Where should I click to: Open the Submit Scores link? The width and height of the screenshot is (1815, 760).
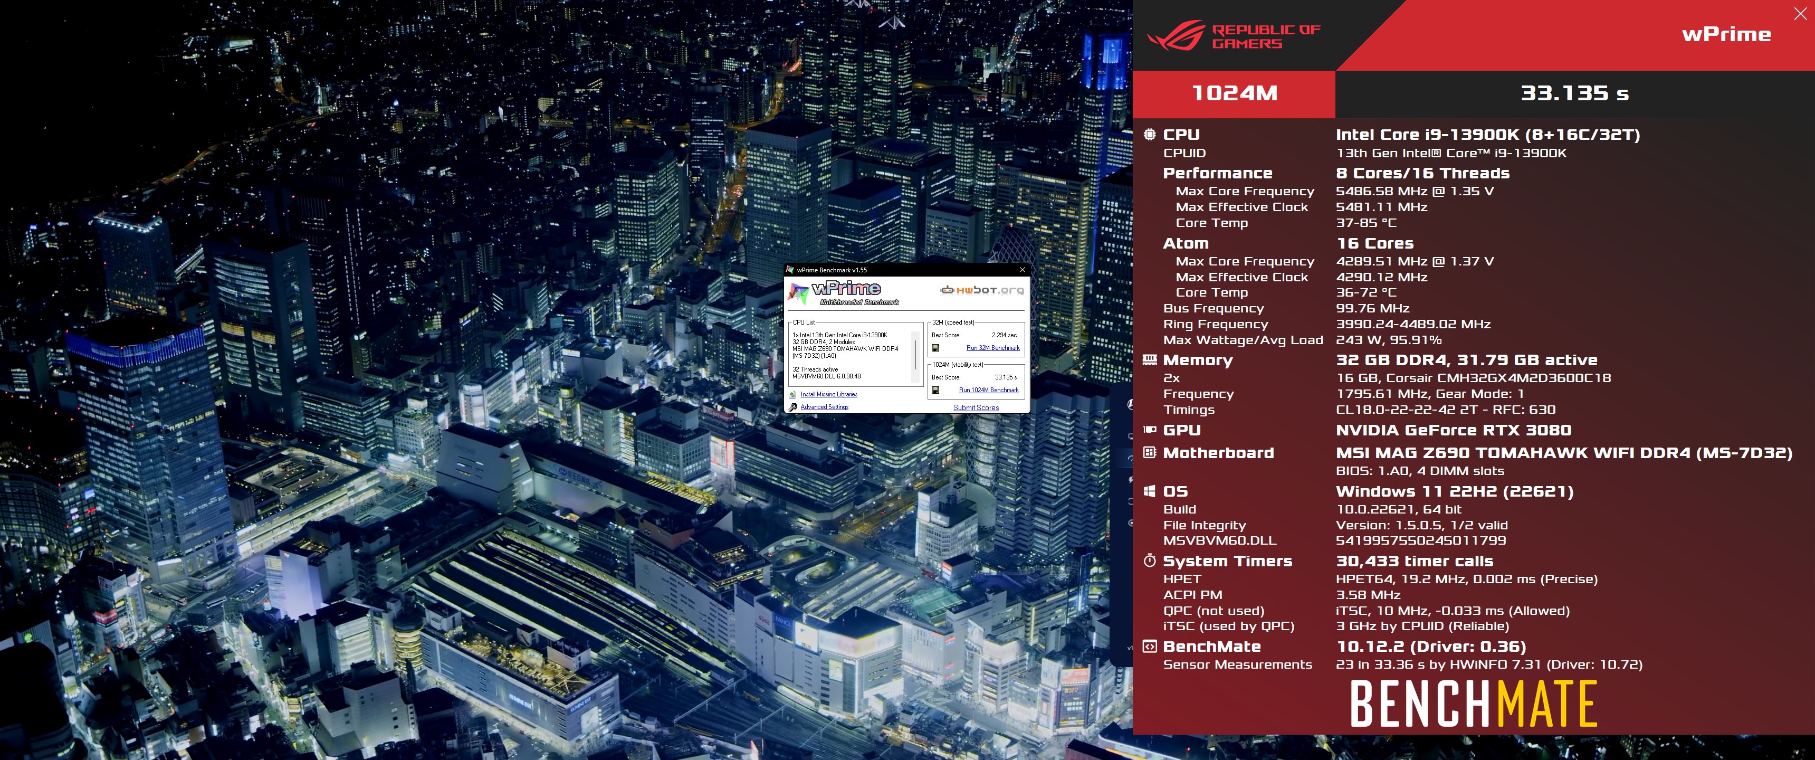tap(976, 407)
